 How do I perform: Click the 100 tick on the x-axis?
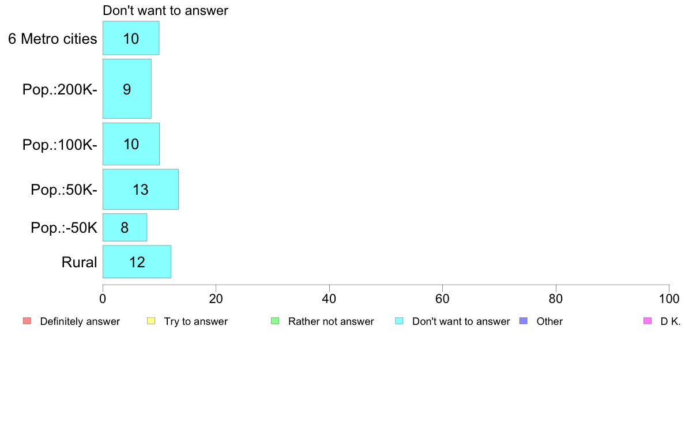(669, 299)
